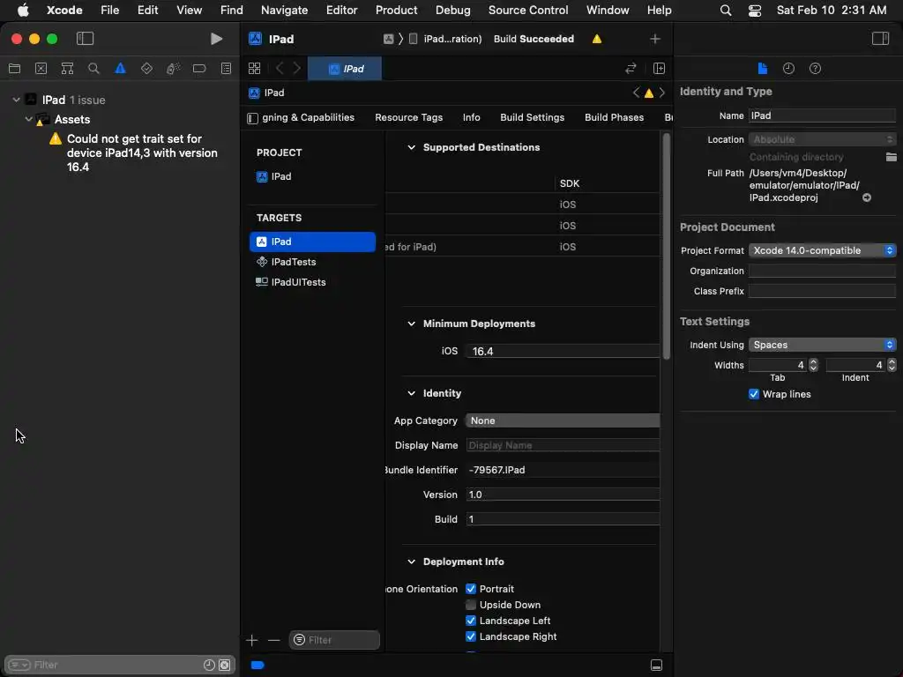
Task: Switch to the Info tab
Action: tap(471, 117)
